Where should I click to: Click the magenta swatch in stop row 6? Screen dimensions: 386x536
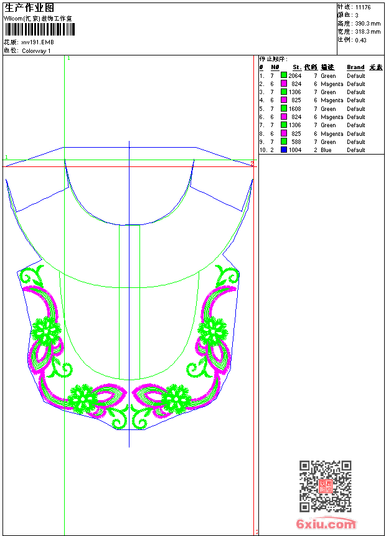click(x=283, y=117)
